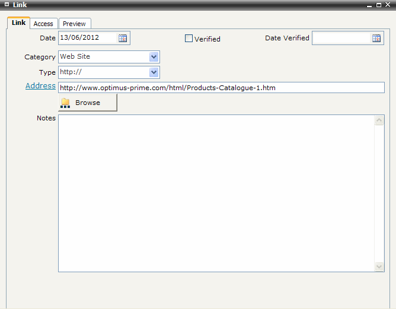
Task: Open the Date Verified calendar picker icon
Action: coord(376,39)
